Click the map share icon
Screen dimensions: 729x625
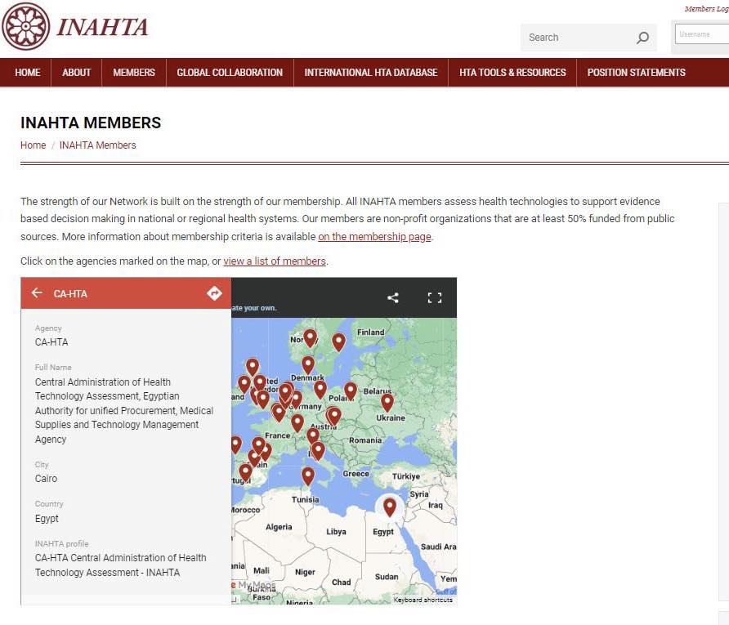(x=393, y=297)
